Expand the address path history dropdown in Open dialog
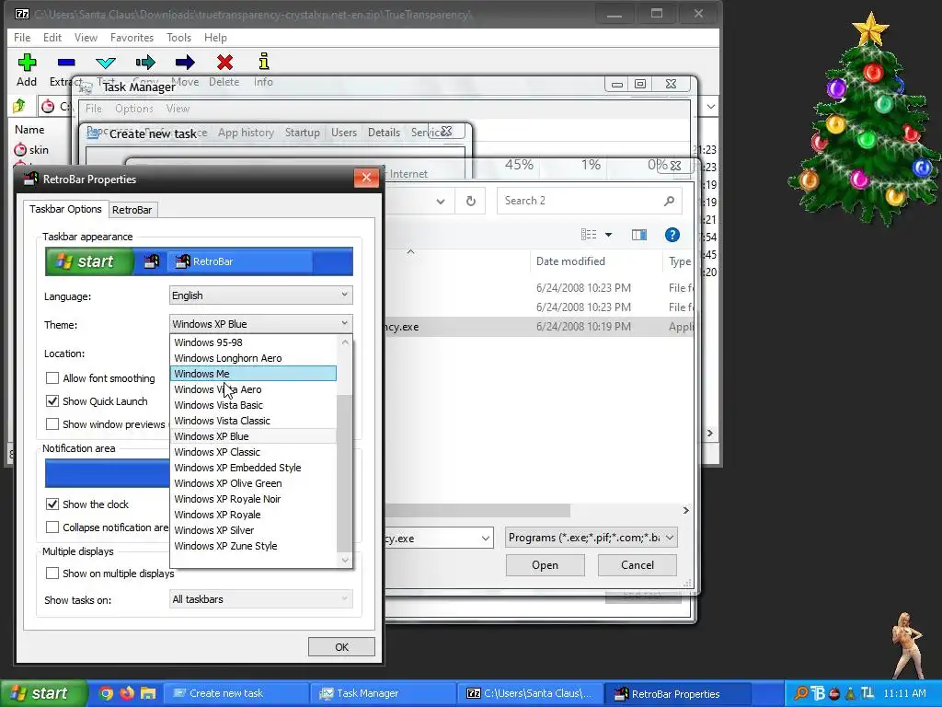Viewport: 942px width, 707px height. coord(441,202)
